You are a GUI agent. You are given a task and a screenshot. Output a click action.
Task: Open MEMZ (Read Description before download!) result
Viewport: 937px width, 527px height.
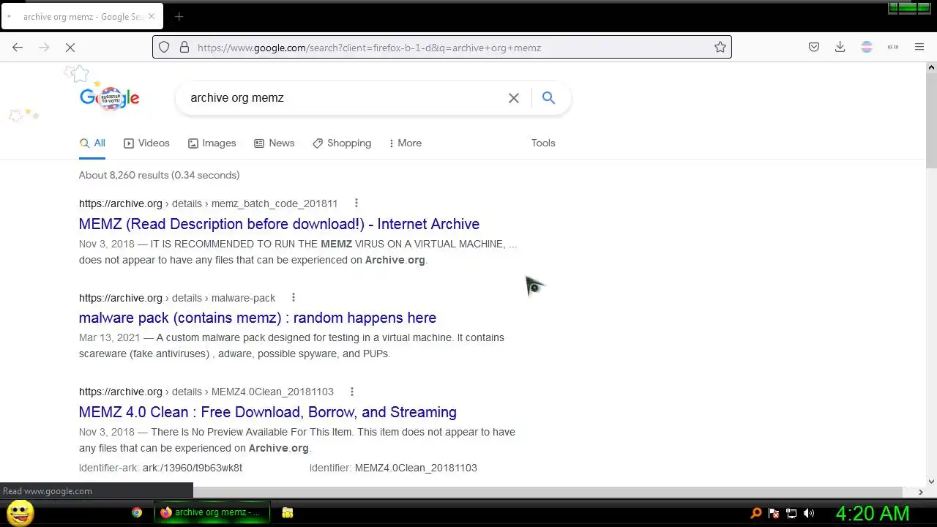point(279,224)
